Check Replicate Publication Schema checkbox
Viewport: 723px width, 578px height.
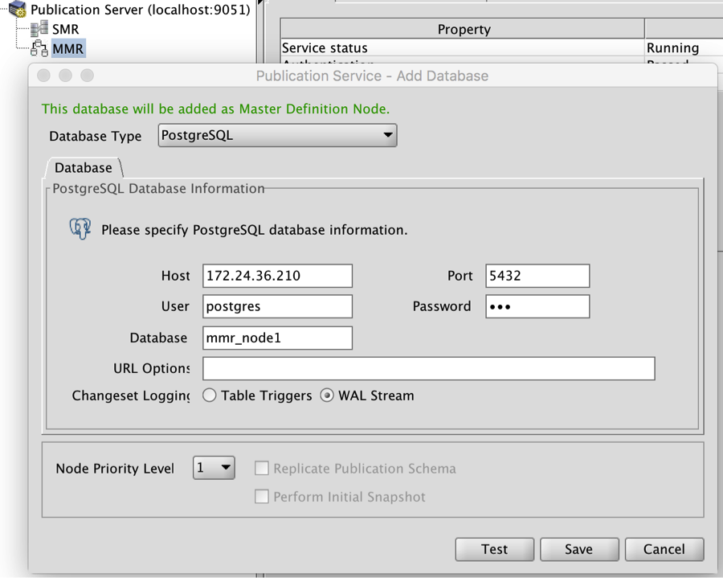click(262, 469)
